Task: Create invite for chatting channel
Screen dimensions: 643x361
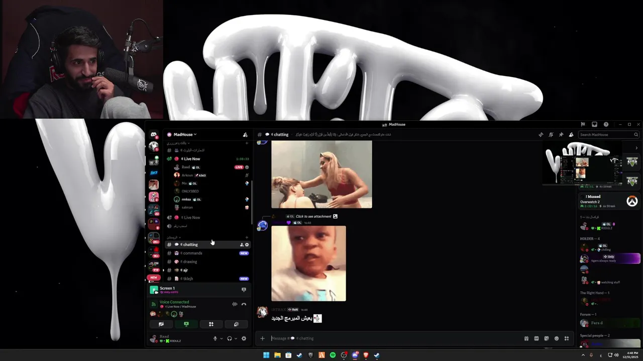Action: (x=242, y=245)
